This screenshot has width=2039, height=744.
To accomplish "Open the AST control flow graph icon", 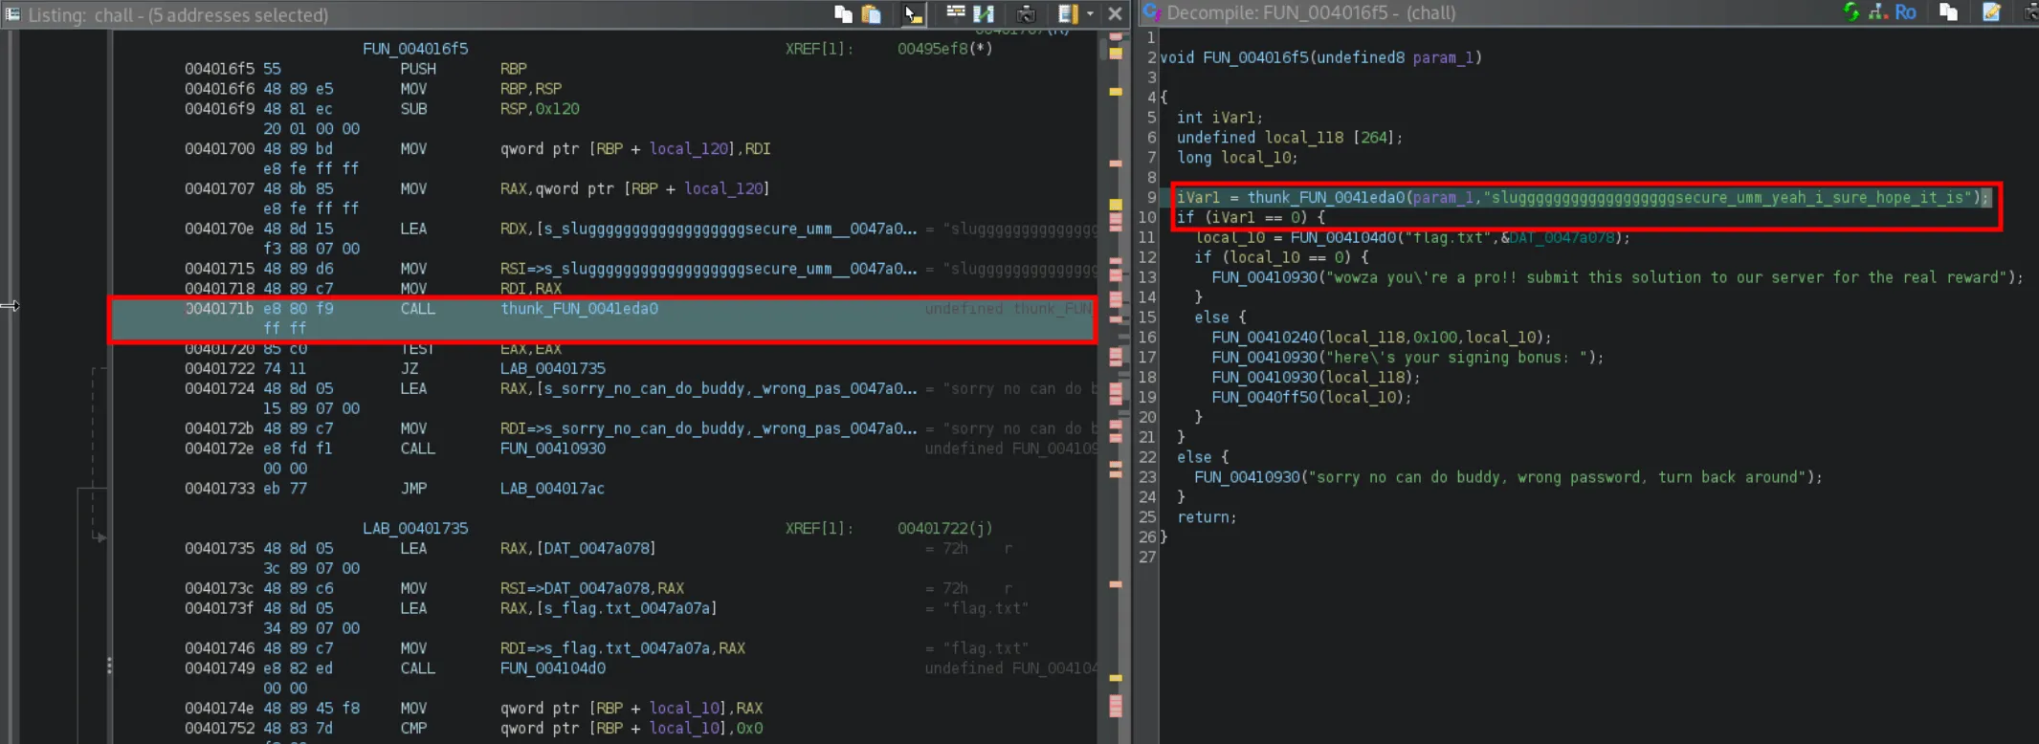I will (1878, 11).
